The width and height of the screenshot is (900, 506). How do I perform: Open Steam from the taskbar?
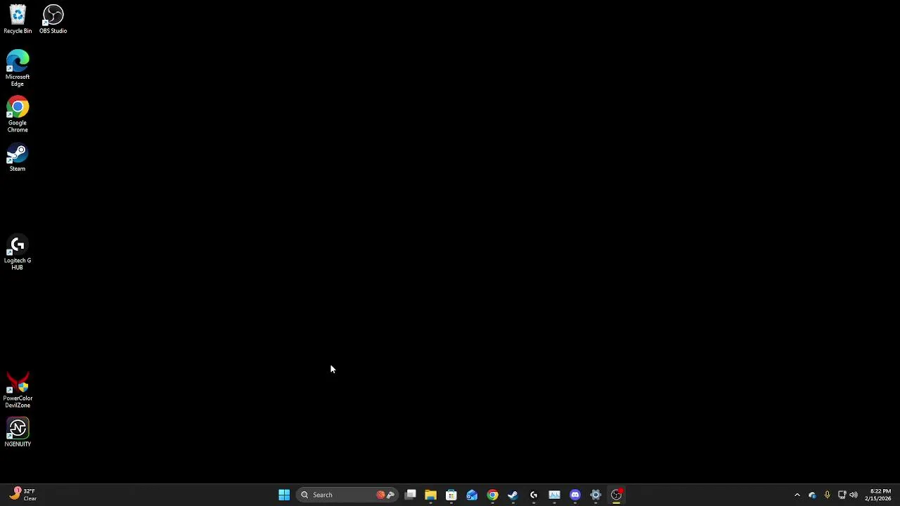pos(513,495)
